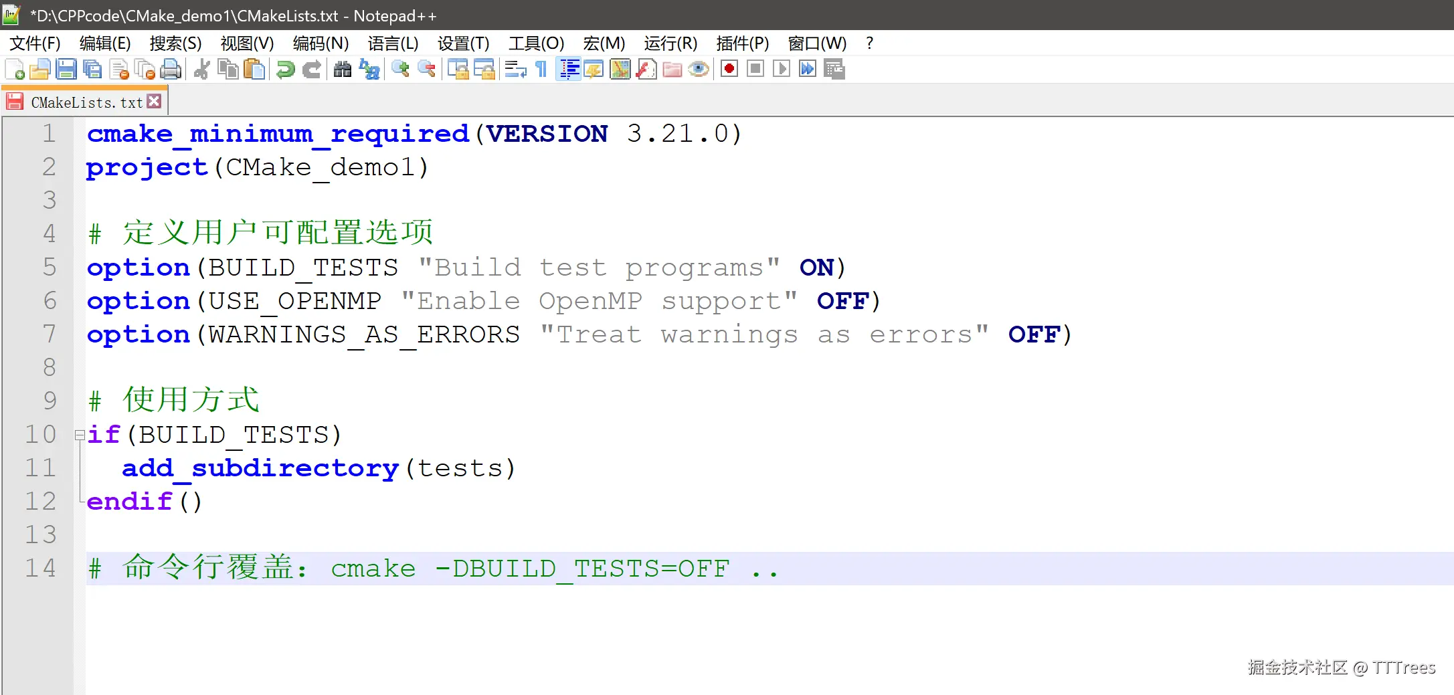The height and width of the screenshot is (695, 1454).
Task: Start macro recording with the red dot
Action: [x=729, y=69]
